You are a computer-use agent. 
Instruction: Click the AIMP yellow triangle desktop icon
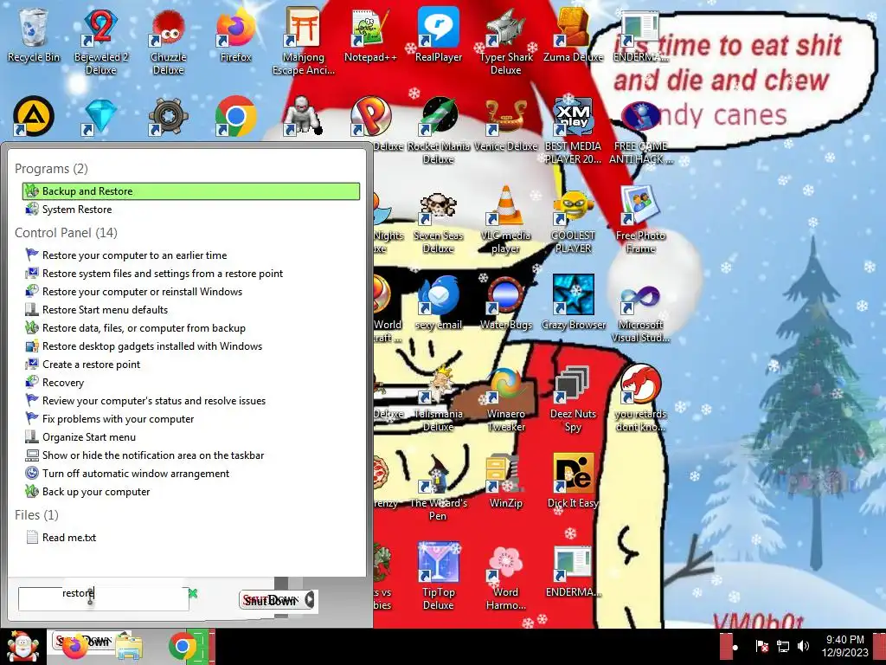pyautogui.click(x=34, y=116)
